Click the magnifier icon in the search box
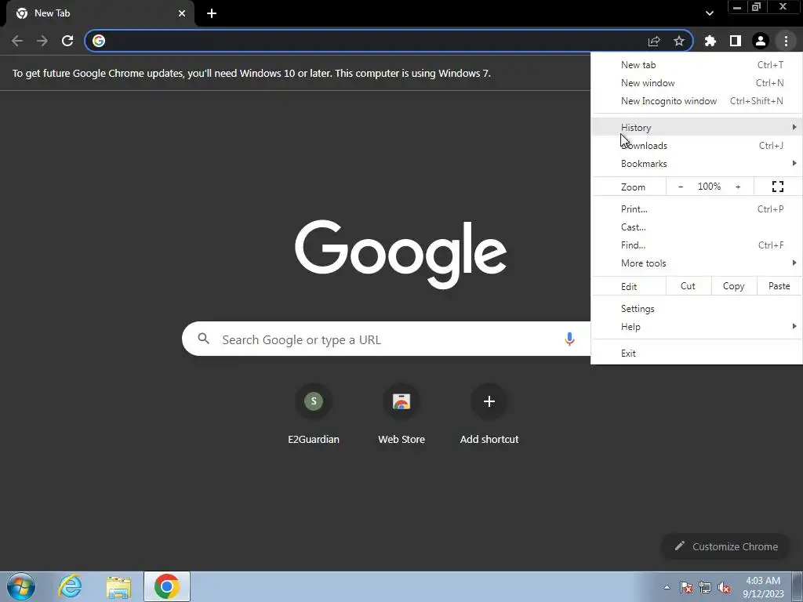This screenshot has height=602, width=803. tap(203, 339)
